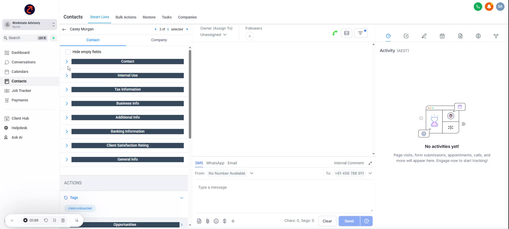This screenshot has height=229, width=509.
Task: Open the Activity clock tab icon
Action: [388, 36]
